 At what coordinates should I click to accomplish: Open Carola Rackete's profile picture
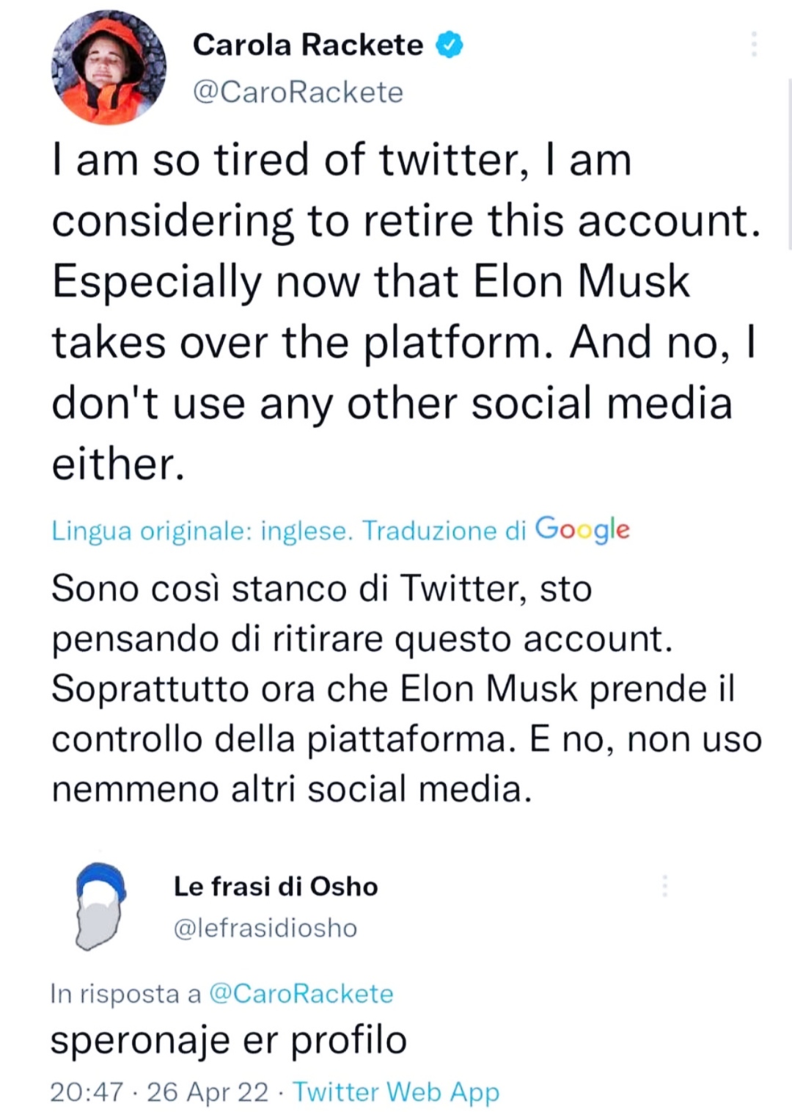pos(109,68)
